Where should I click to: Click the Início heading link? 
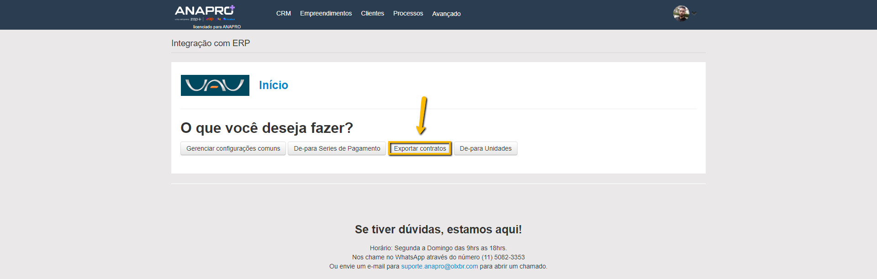tap(273, 85)
